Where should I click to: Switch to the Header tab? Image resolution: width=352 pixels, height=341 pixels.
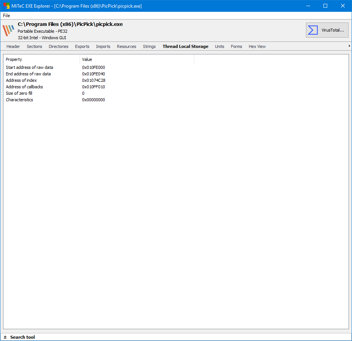click(x=13, y=46)
